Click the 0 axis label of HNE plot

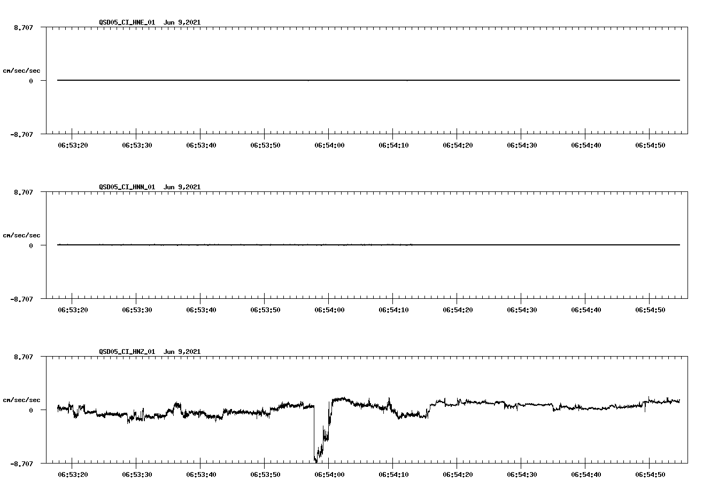pyautogui.click(x=31, y=81)
